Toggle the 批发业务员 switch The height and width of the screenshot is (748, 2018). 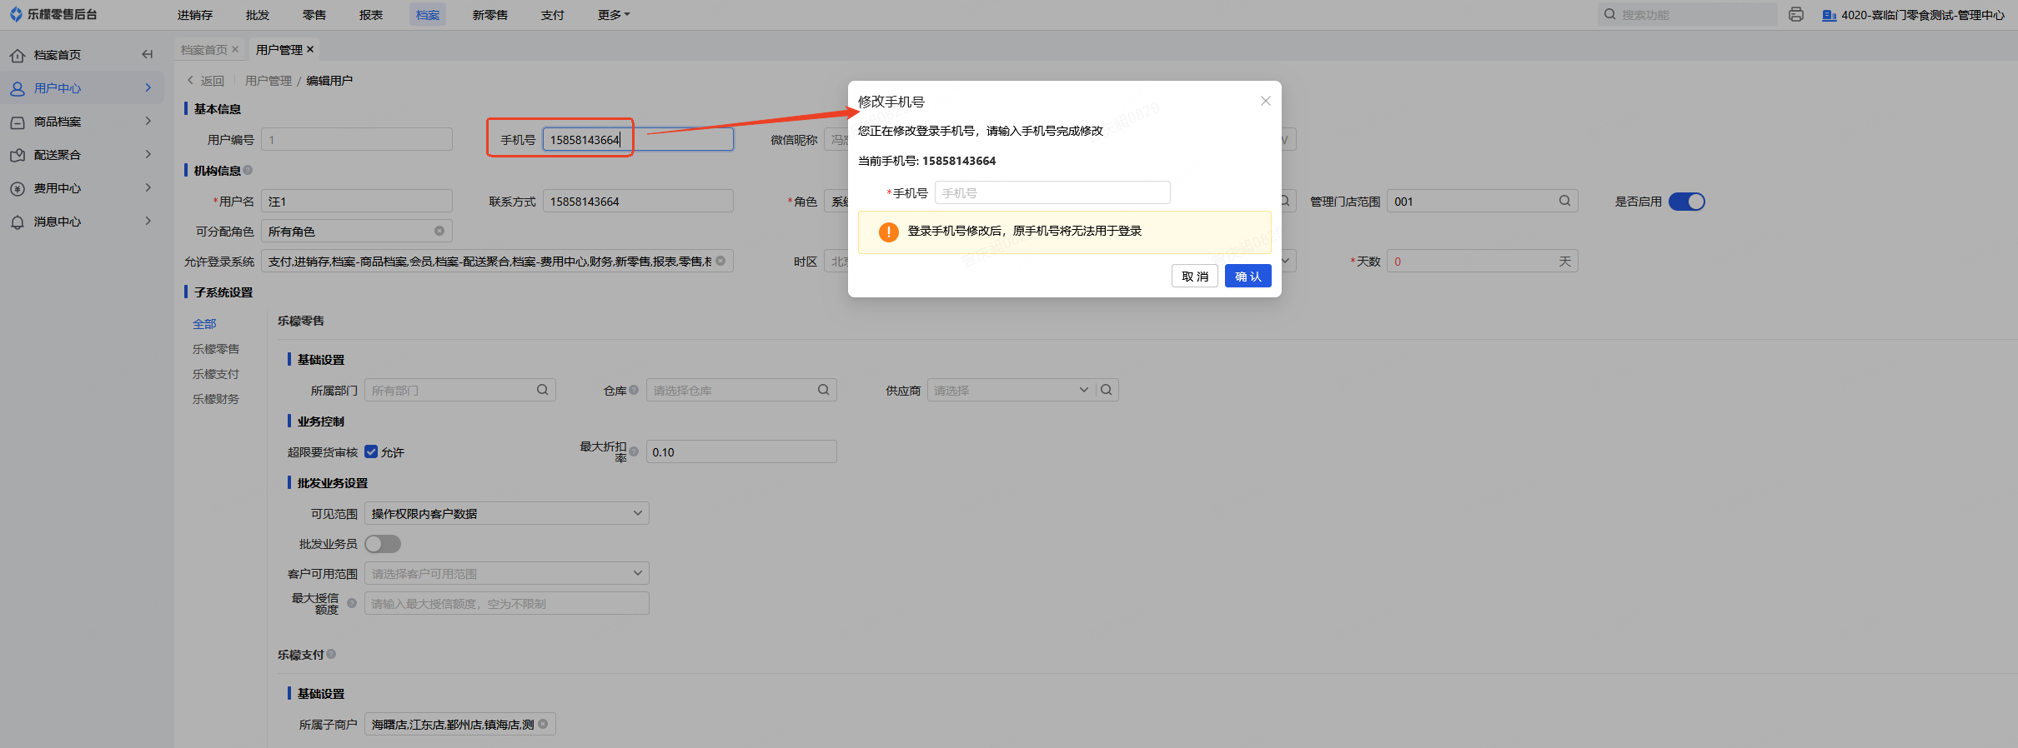383,544
